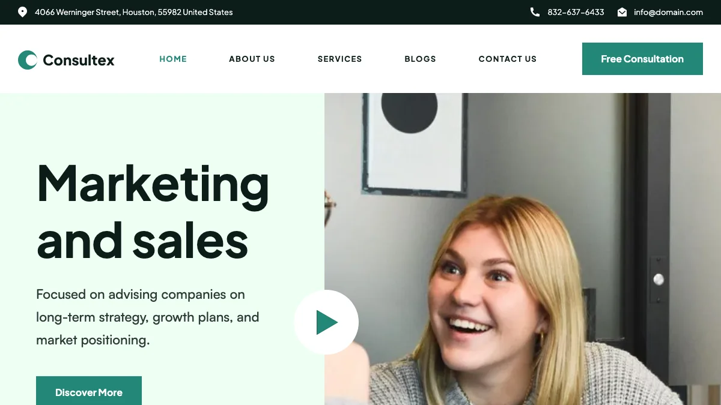Image resolution: width=721 pixels, height=405 pixels.
Task: Click the Consultex brand name text
Action: tap(79, 60)
